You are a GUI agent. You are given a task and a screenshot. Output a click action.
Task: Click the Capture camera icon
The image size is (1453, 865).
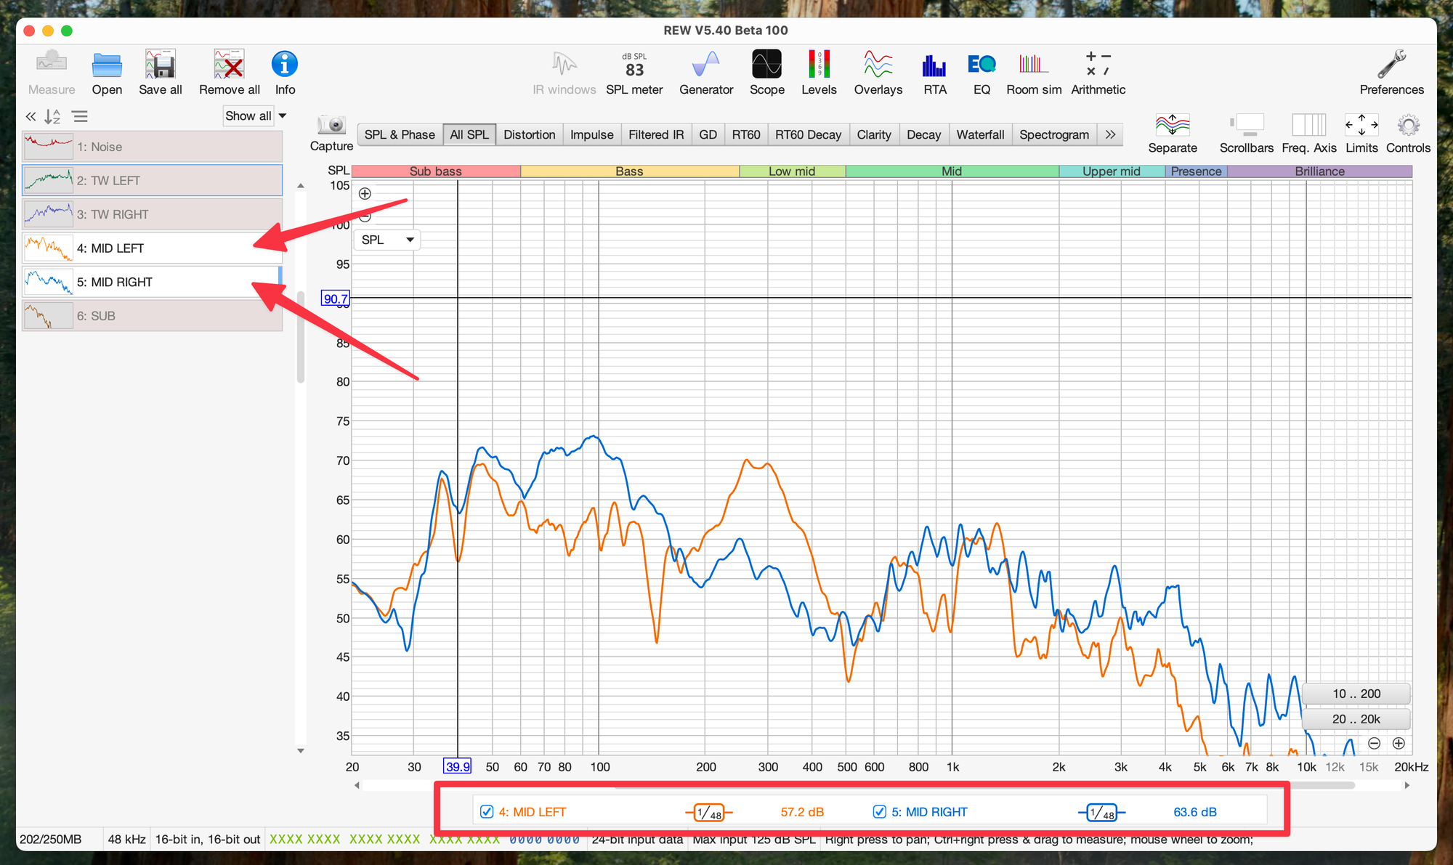[332, 125]
